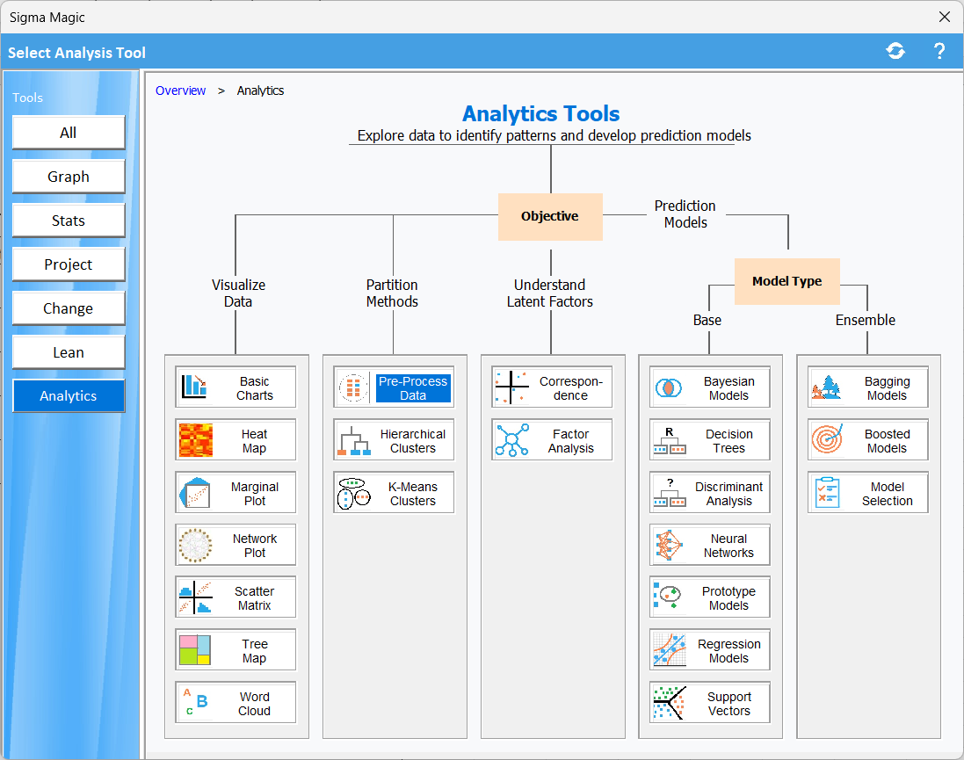Screen dimensions: 964x760
Task: Choose the Tree Map tool
Action: coord(236,650)
